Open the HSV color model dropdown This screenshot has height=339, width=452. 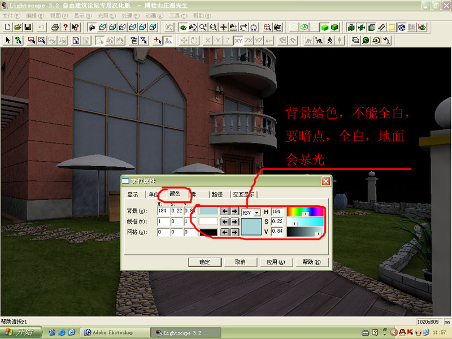[257, 213]
